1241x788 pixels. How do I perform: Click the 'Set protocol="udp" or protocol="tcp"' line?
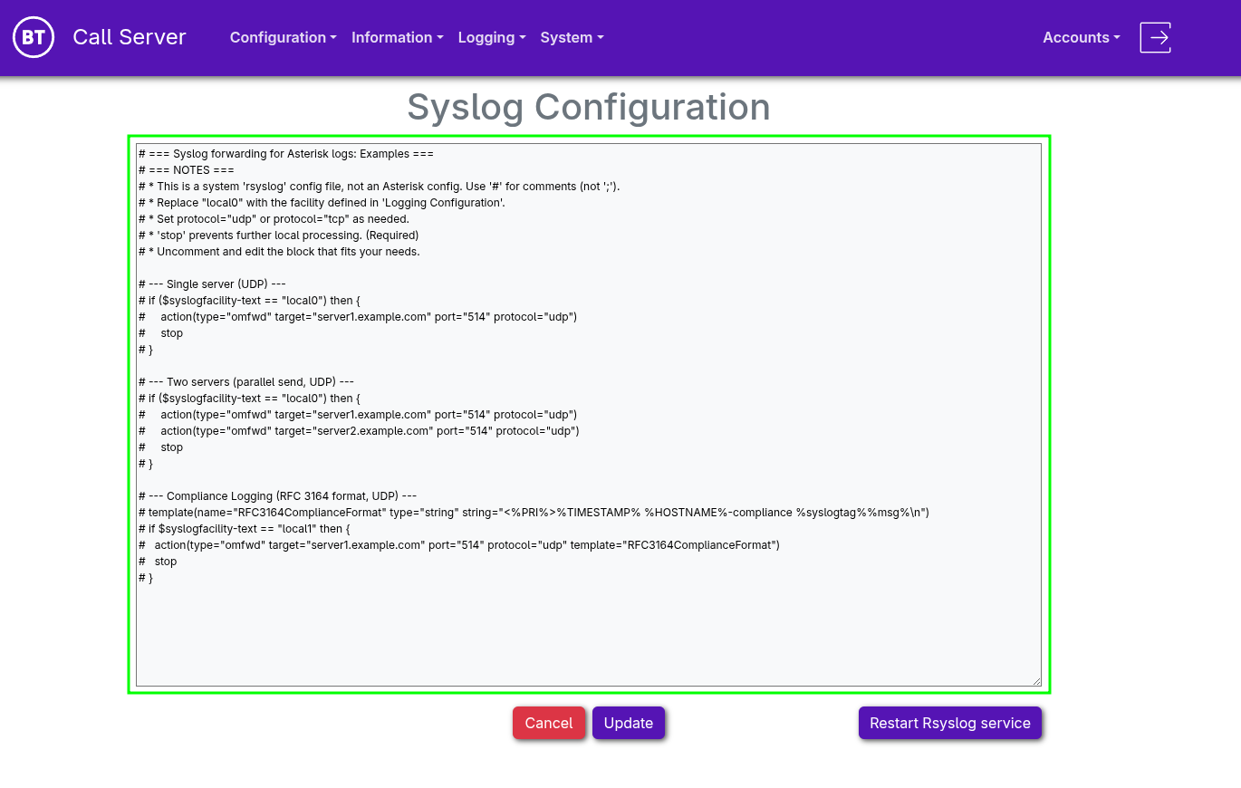274,219
